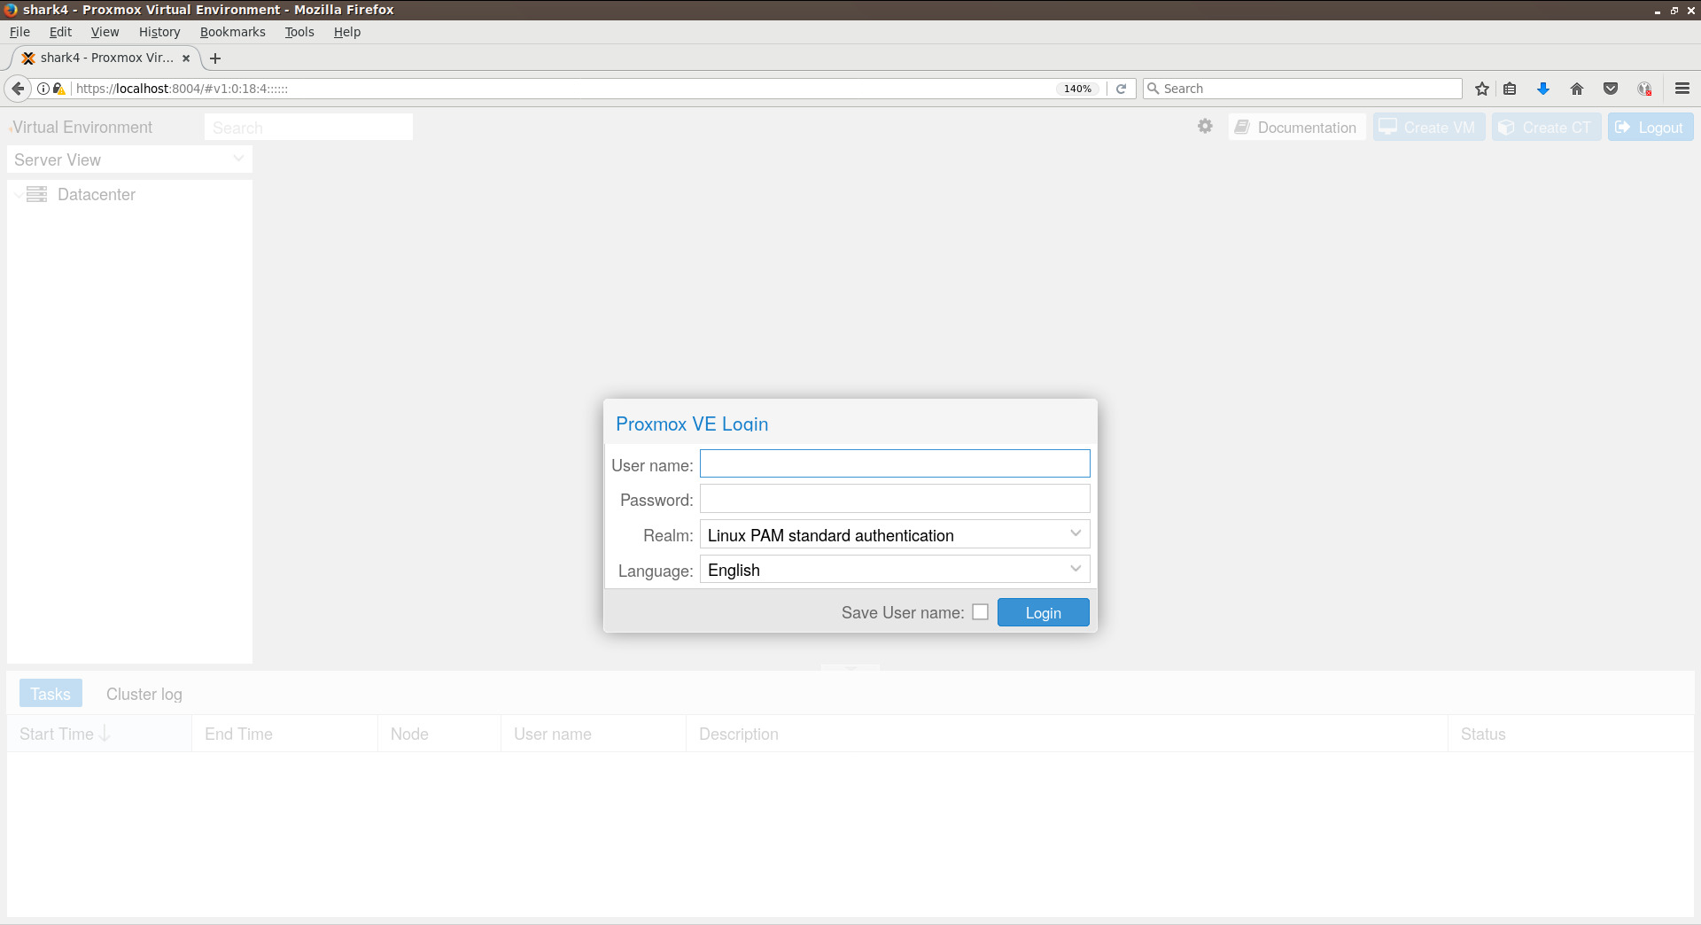Expand the Realm dropdown
Image resolution: width=1701 pixels, height=925 pixels.
1075,534
